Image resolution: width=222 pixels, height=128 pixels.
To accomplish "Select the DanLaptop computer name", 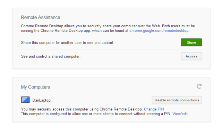I will [x=42, y=100].
